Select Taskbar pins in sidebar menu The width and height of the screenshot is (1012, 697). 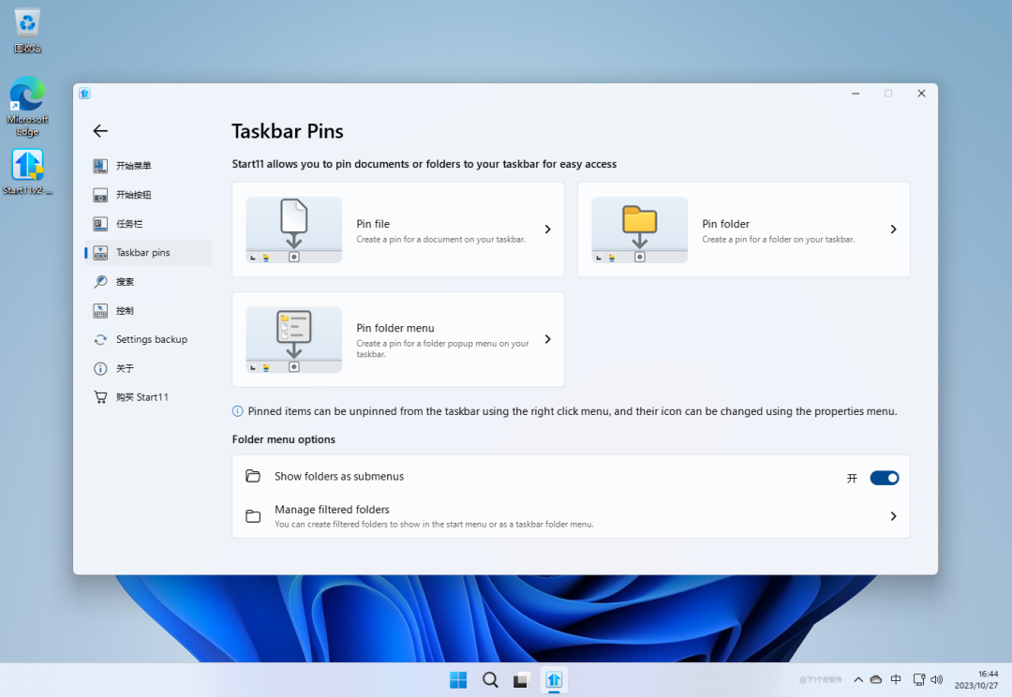pyautogui.click(x=142, y=253)
